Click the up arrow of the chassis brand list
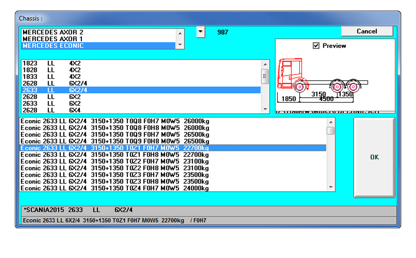Viewport: 416px width, 258px height. 180,33
